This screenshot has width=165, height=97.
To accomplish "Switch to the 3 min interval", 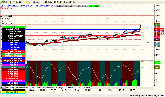I will (x=48, y=2).
